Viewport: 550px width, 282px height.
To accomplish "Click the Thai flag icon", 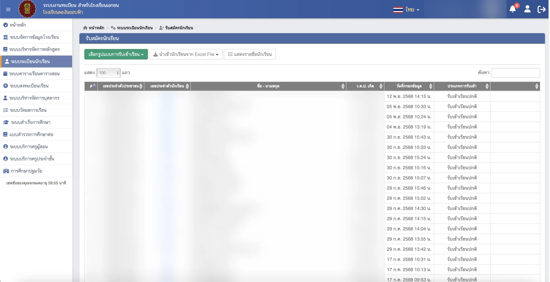I will (x=398, y=10).
